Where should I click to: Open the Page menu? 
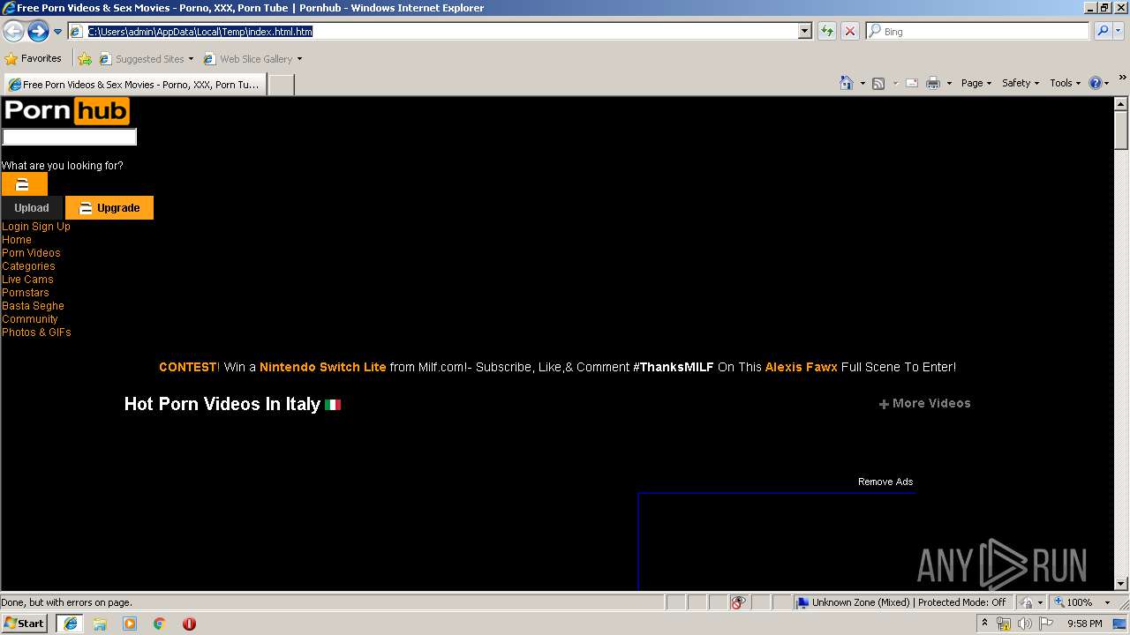[976, 83]
